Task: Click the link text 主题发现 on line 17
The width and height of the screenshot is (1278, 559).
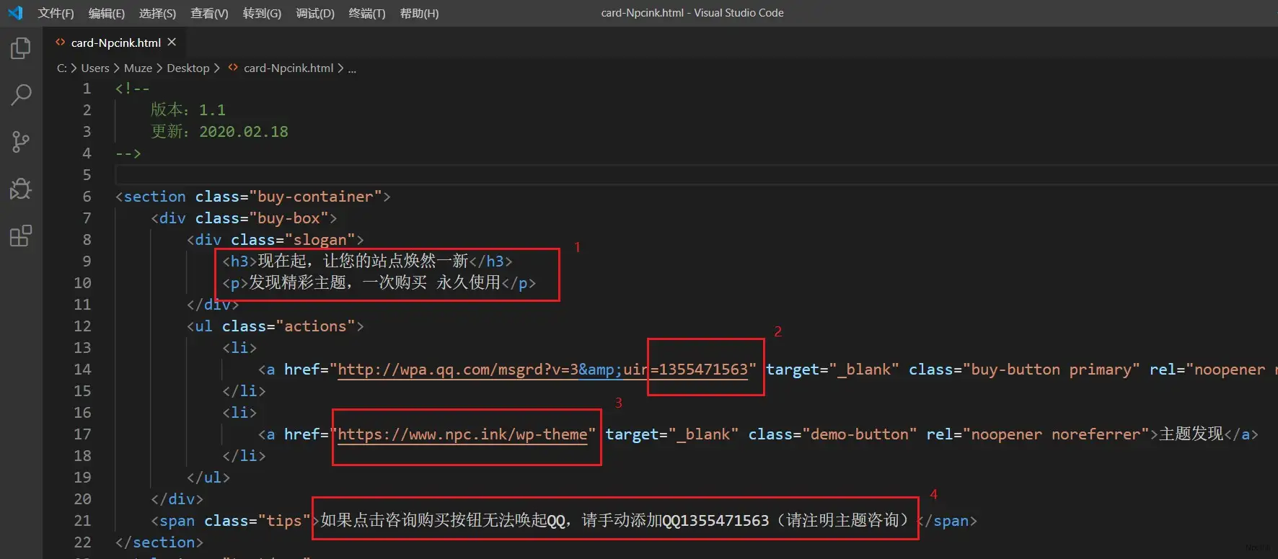Action: tap(1191, 434)
